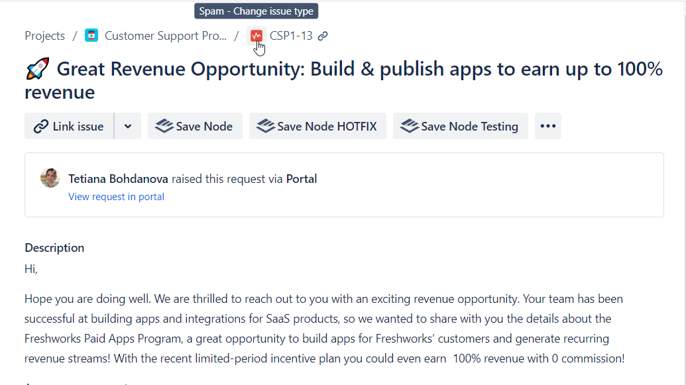The image size is (686, 385).
Task: Click the stack icon on Save Node Testing
Action: (410, 126)
